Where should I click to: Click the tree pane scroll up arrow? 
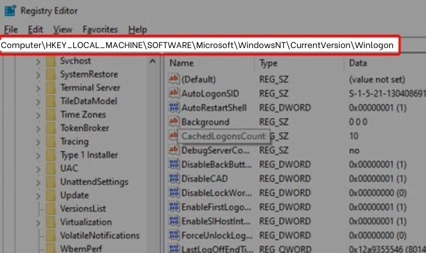(x=153, y=62)
